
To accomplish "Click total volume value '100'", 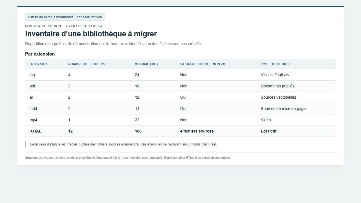I will tap(138, 131).
